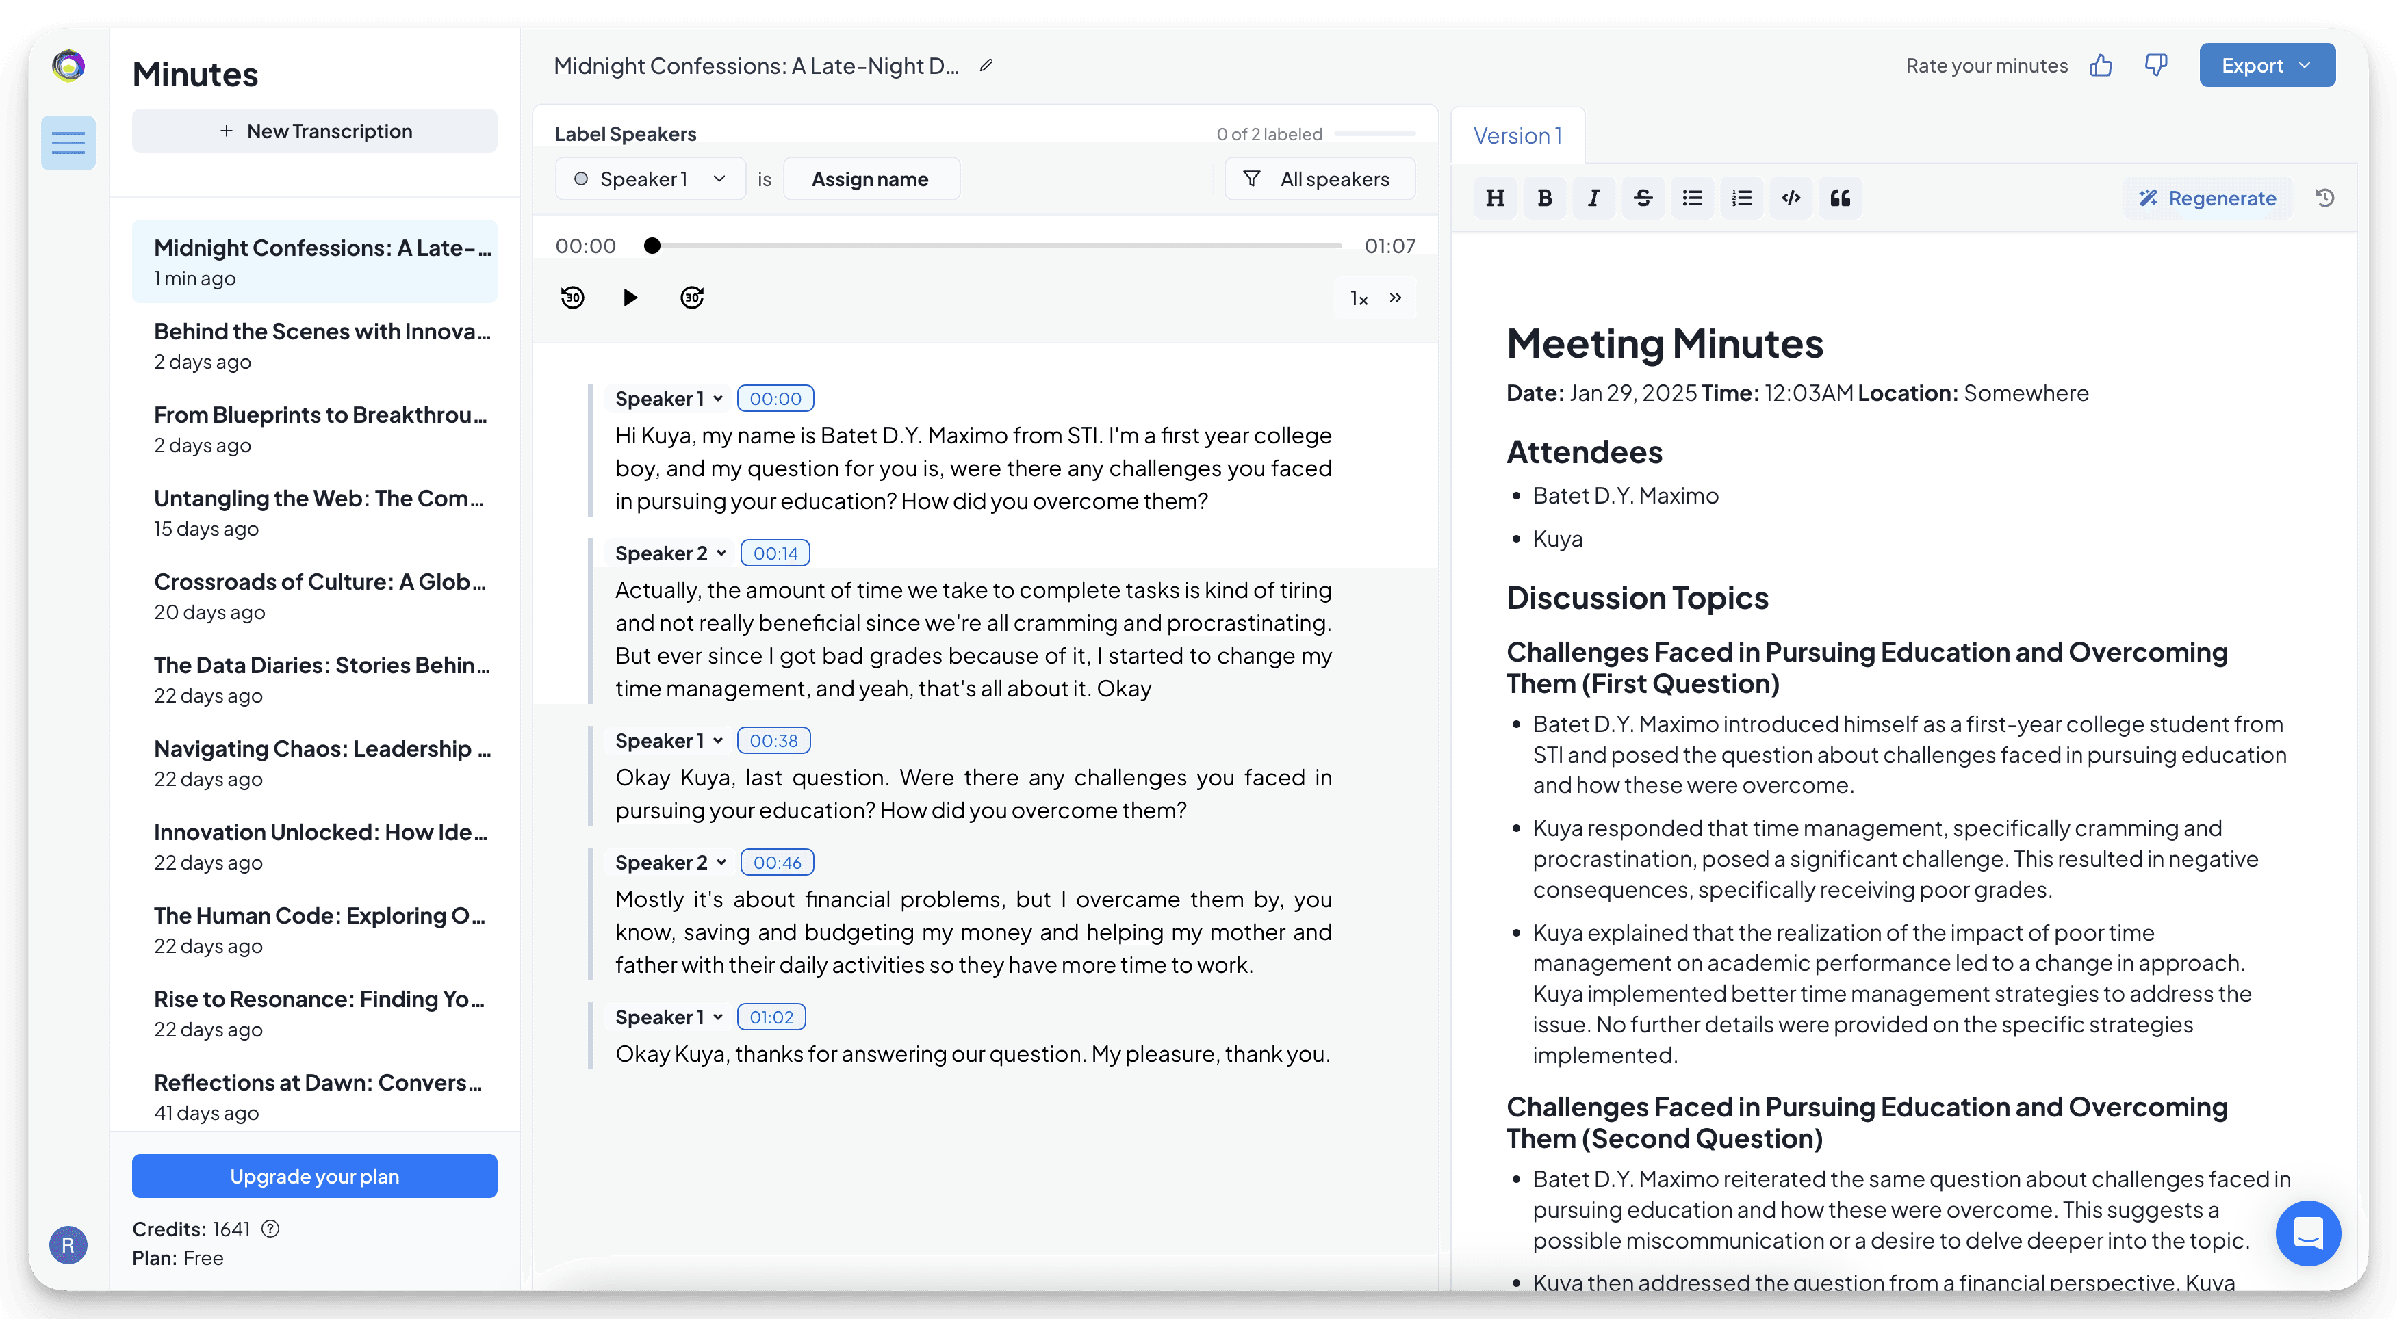Insert a bulleted list
The height and width of the screenshot is (1319, 2397).
pyautogui.click(x=1693, y=197)
